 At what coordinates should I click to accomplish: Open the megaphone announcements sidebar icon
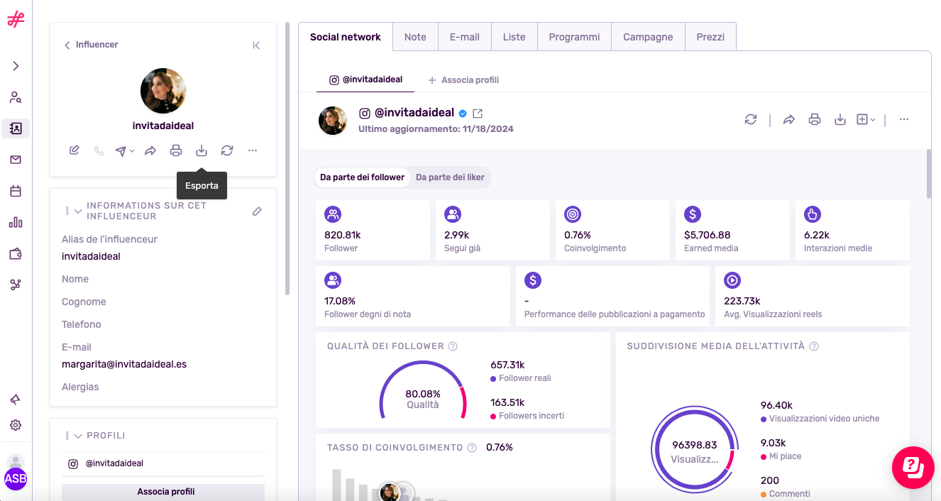click(16, 400)
